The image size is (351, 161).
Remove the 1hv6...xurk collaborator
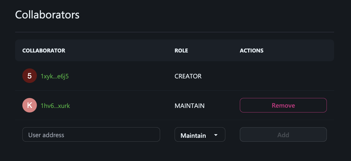pyautogui.click(x=283, y=105)
